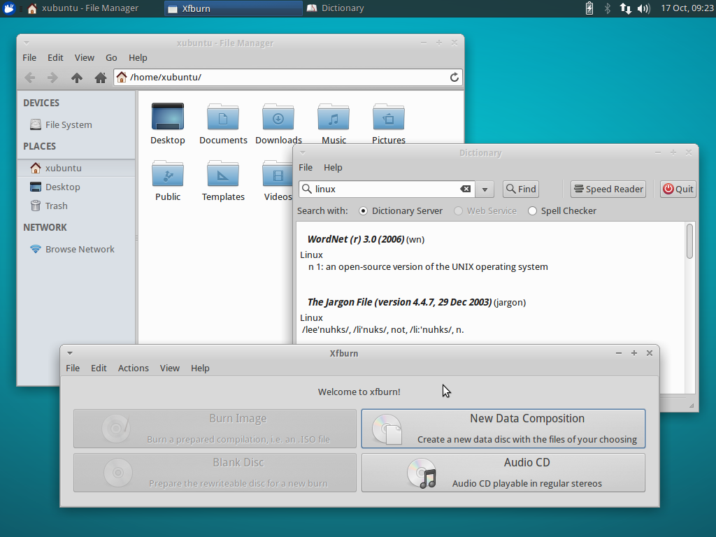This screenshot has width=716, height=537.
Task: Click the clear-text icon in the Dictionary search field
Action: (x=465, y=189)
